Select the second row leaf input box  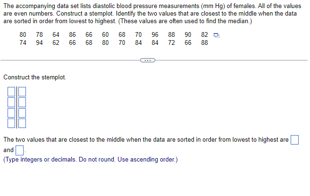(22, 102)
